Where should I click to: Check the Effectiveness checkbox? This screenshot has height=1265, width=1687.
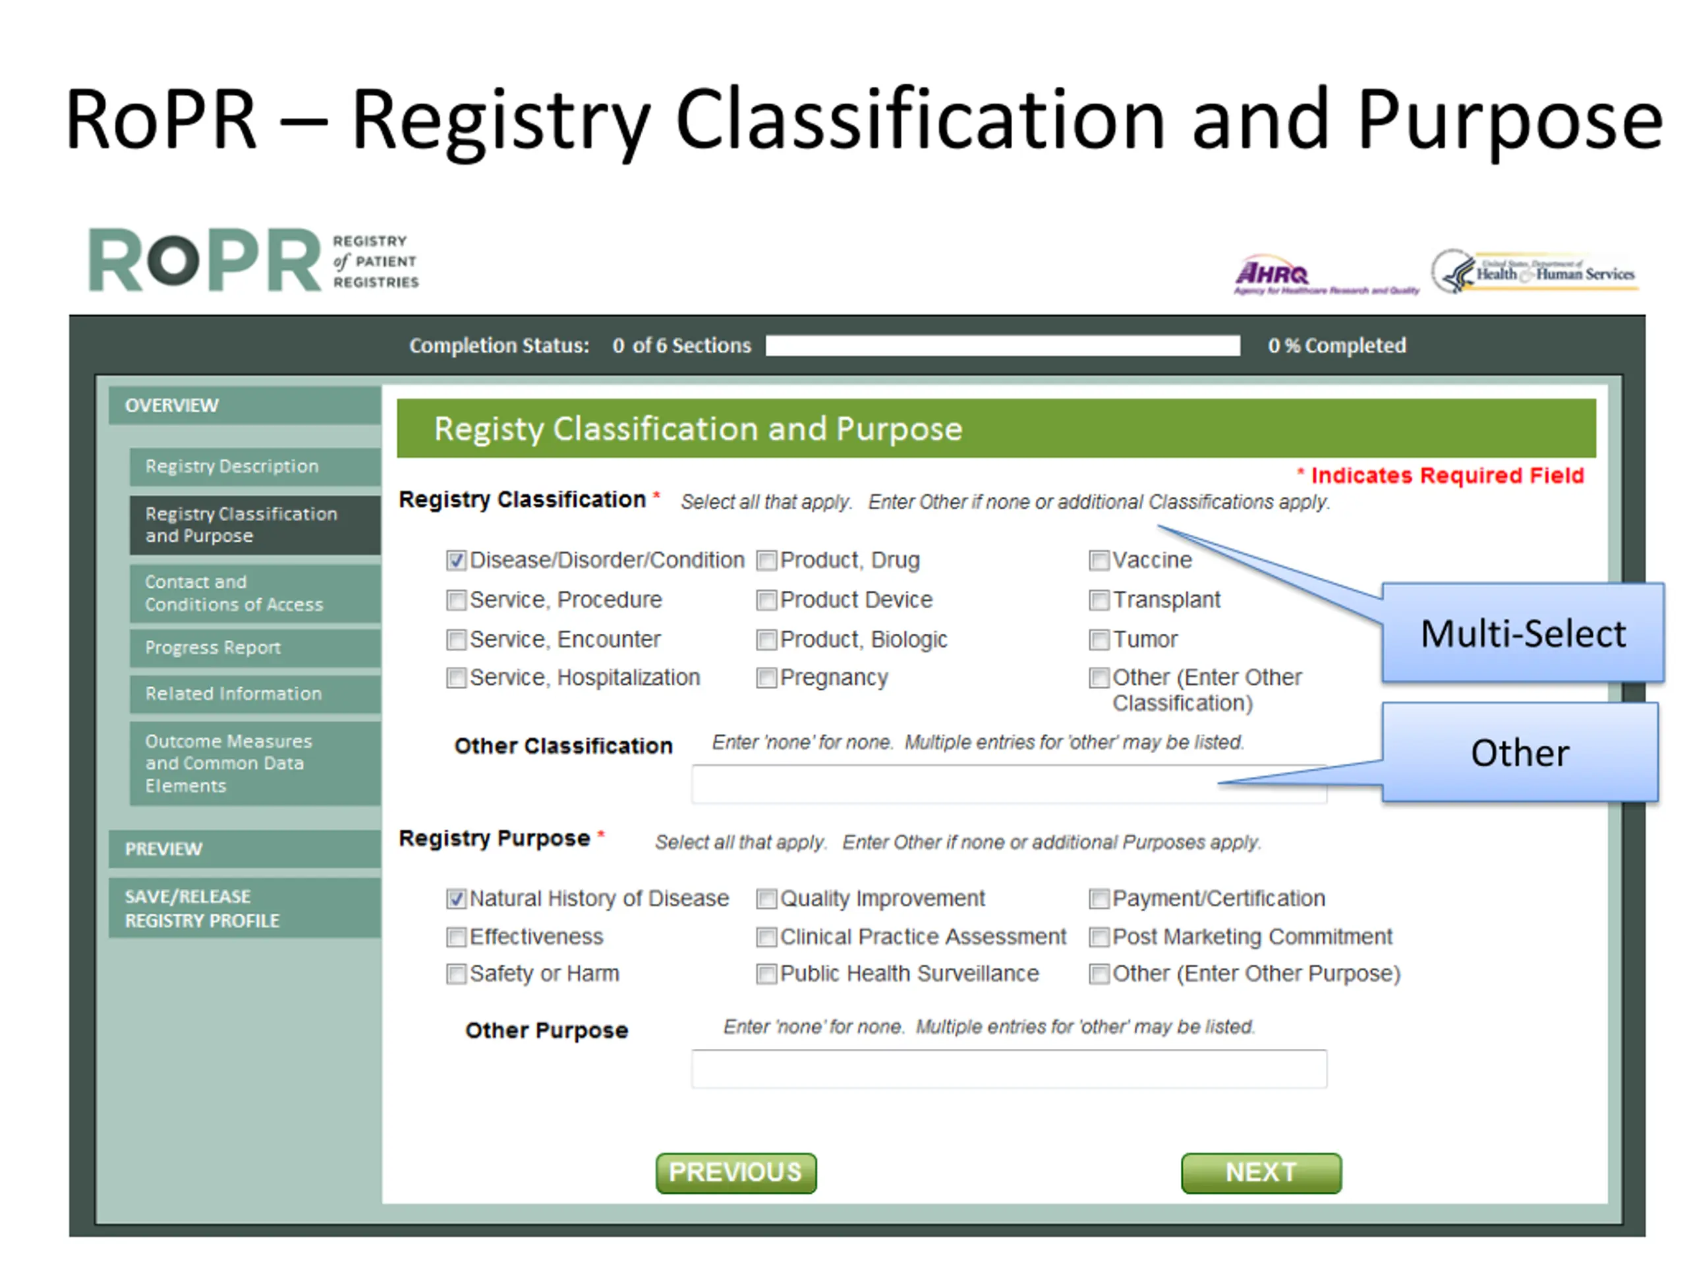(456, 937)
